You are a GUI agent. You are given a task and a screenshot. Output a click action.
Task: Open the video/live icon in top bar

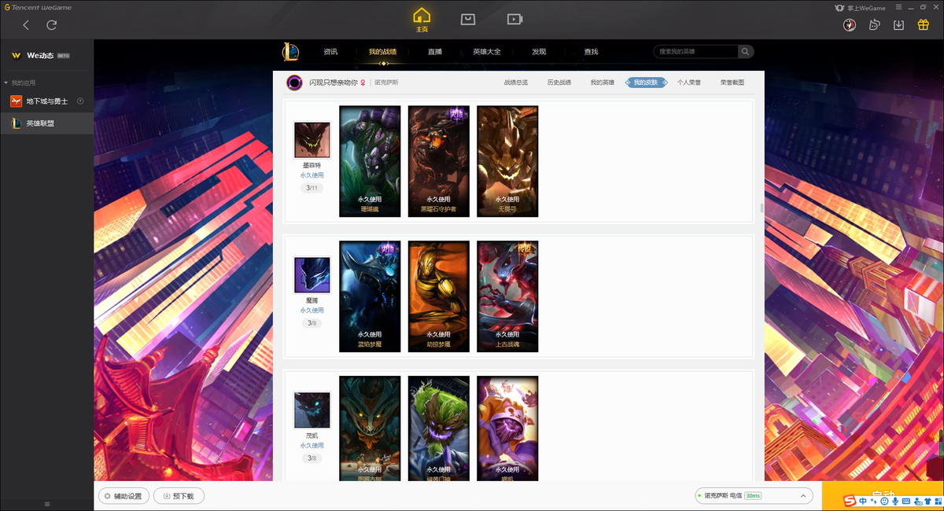point(514,18)
